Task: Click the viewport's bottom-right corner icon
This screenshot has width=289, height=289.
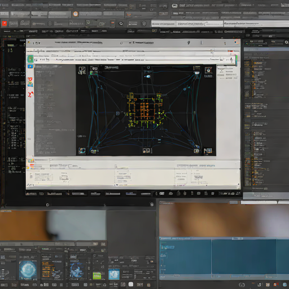Action: click(x=208, y=151)
